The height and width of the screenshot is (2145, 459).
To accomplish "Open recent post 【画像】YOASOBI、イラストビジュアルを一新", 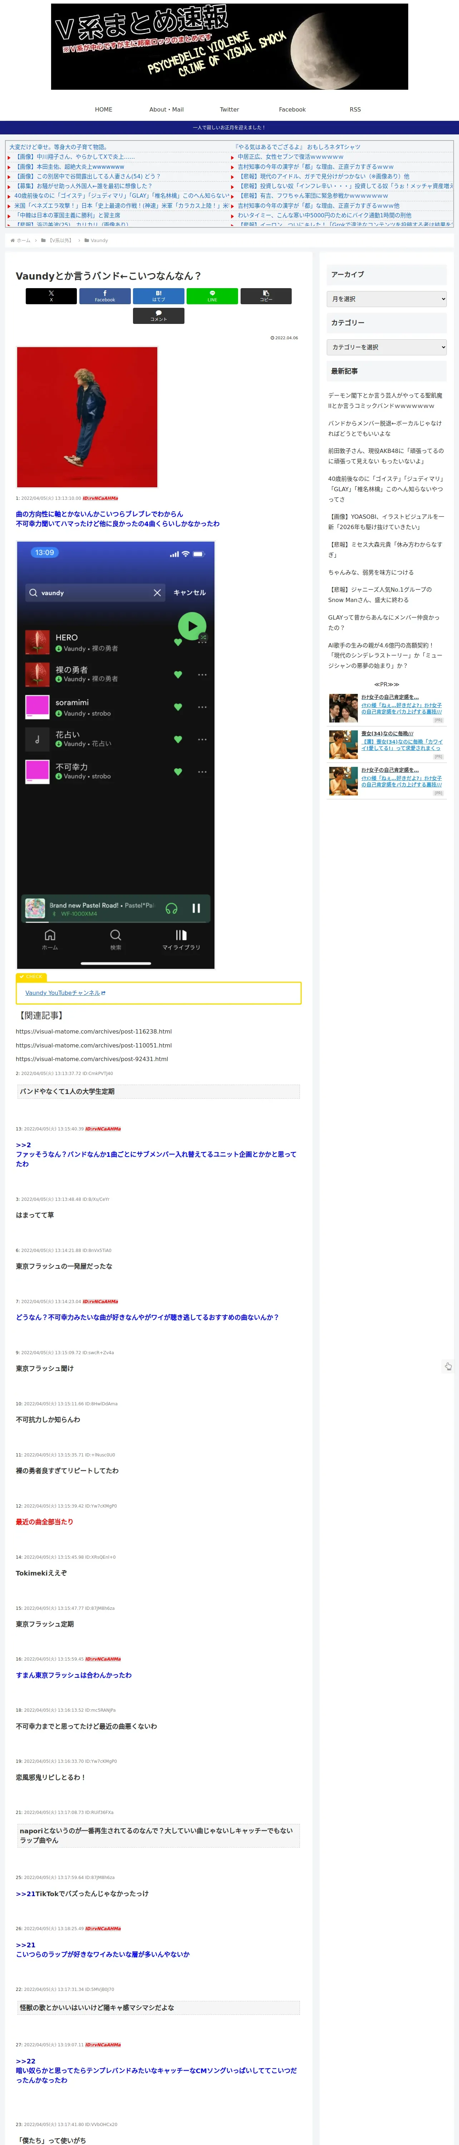I will point(386,521).
